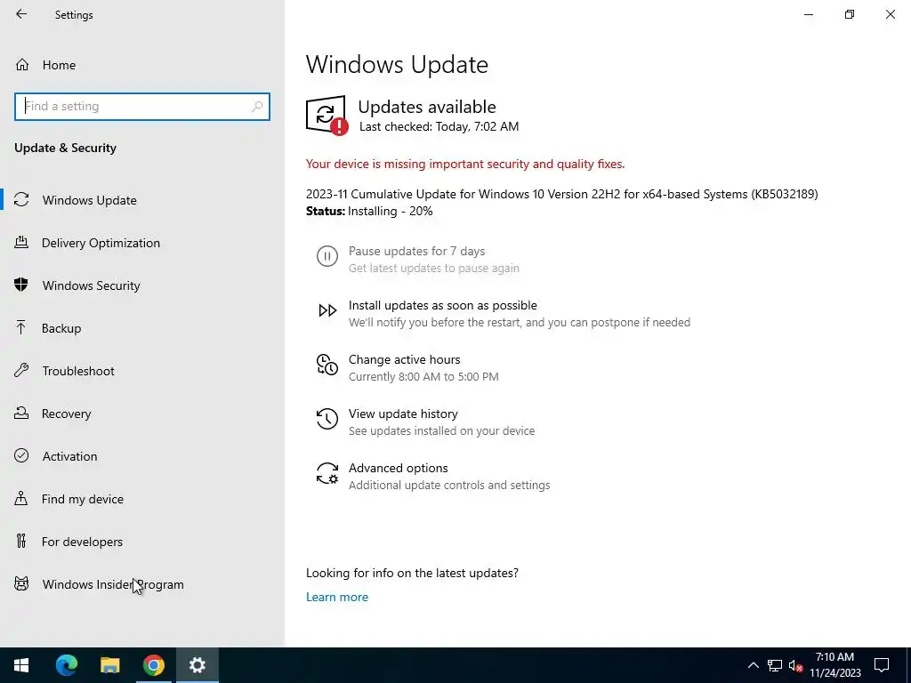Screen dimensions: 911x683
Task: Click the Activation checkmark icon
Action: (21, 455)
